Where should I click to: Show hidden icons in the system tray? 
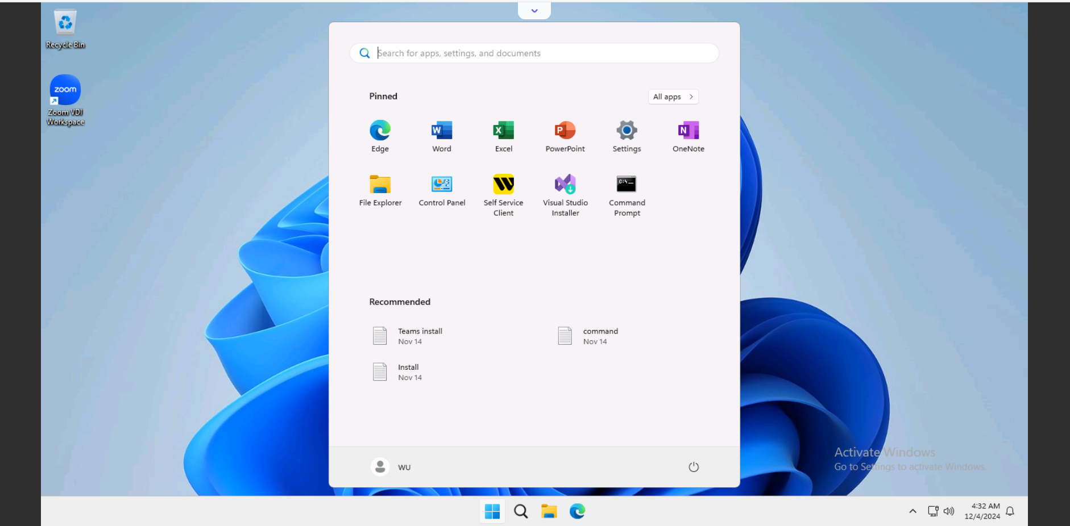(913, 511)
